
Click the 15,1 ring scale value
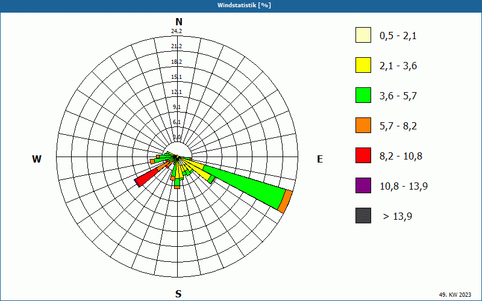(x=177, y=77)
